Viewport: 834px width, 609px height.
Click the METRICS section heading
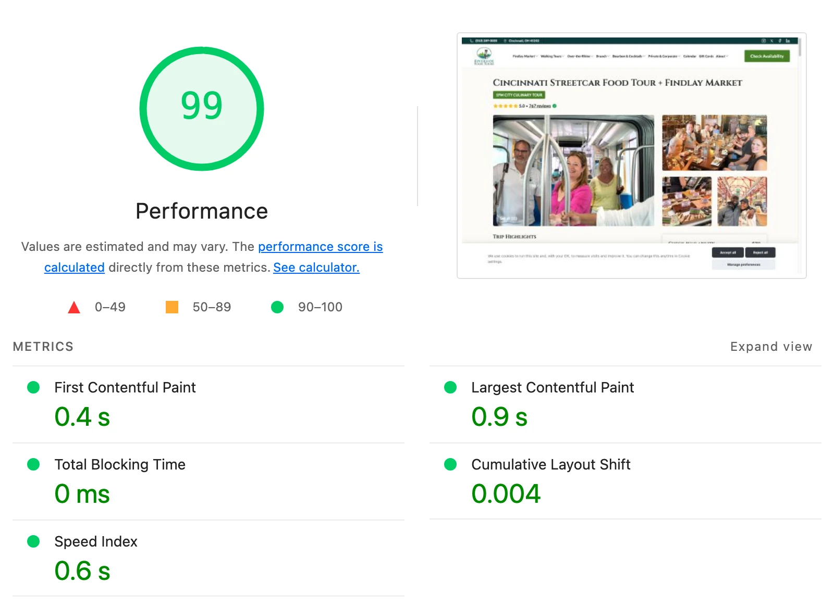coord(43,347)
